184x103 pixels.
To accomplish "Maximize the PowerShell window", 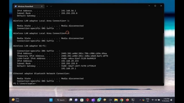I will pyautogui.click(x=155, y=6).
